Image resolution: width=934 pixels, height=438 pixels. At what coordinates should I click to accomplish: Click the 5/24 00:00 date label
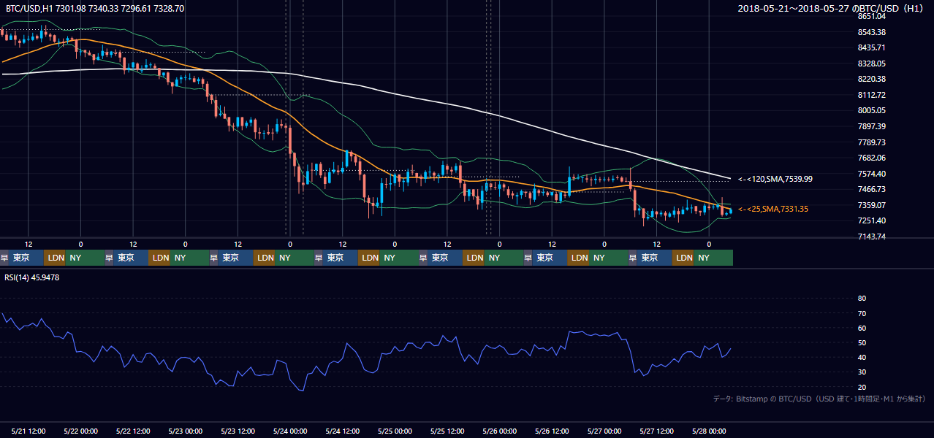290,431
